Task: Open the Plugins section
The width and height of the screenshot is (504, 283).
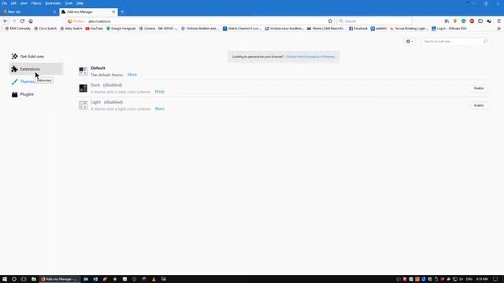Action: click(23, 94)
